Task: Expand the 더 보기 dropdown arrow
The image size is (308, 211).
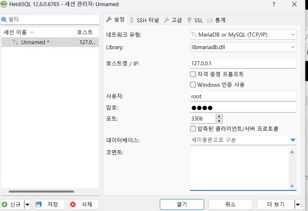Action: 298,205
